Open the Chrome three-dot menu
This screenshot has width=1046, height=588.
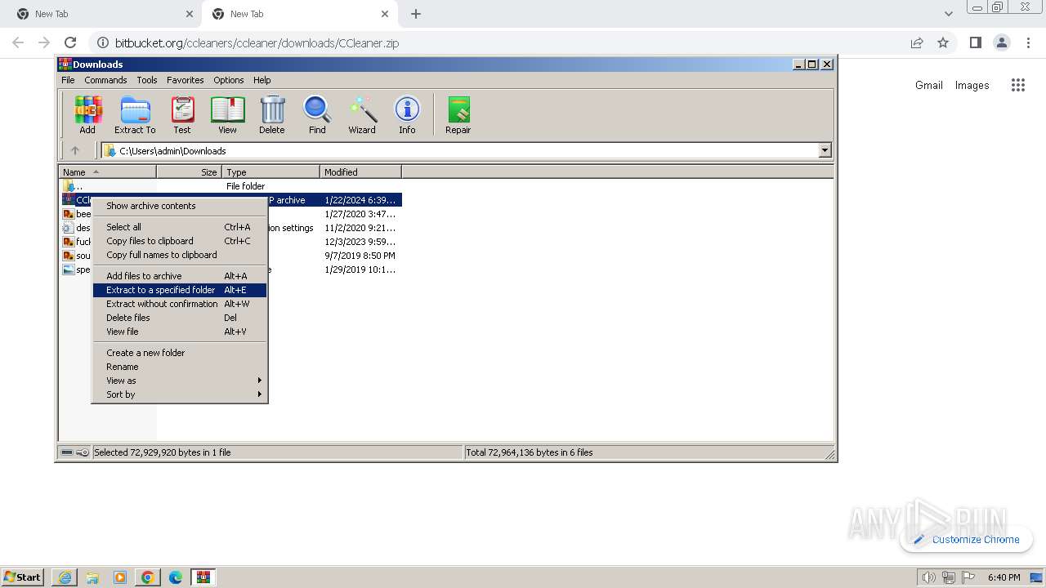point(1028,42)
